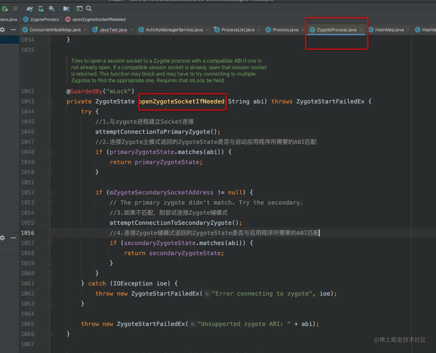Image resolution: width=436 pixels, height=353 pixels.
Task: Select the ZygoteProcess.java tab
Action: click(336, 30)
